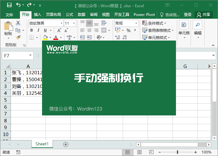This screenshot has width=218, height=156.
Task: Click the zoom slider handle
Action: point(178,152)
